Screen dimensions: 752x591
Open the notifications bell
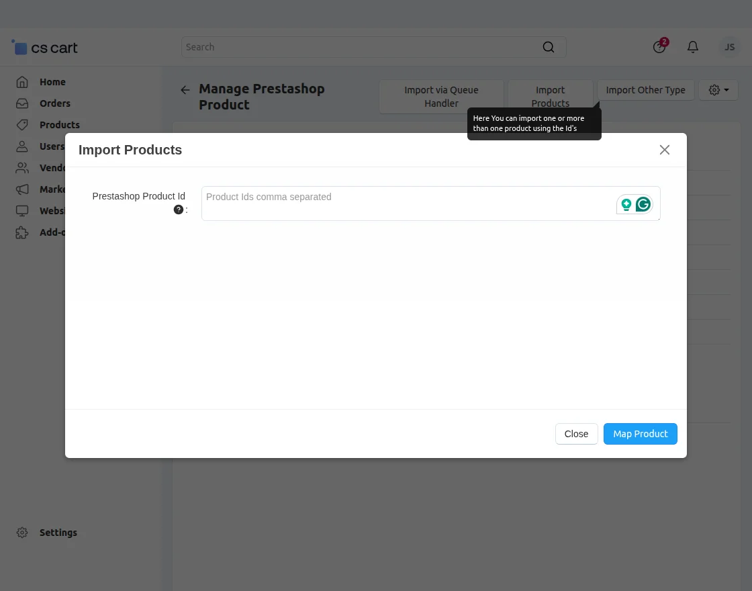pyautogui.click(x=693, y=47)
